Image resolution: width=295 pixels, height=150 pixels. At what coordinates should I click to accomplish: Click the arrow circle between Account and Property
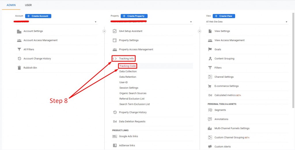(104, 31)
